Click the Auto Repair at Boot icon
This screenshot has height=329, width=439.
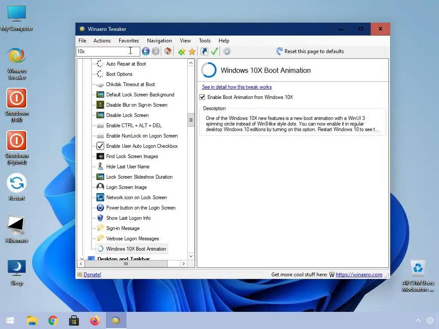[x=100, y=64]
